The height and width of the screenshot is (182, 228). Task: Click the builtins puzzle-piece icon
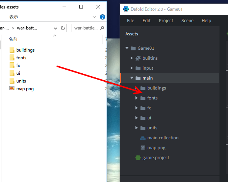pos(138,58)
